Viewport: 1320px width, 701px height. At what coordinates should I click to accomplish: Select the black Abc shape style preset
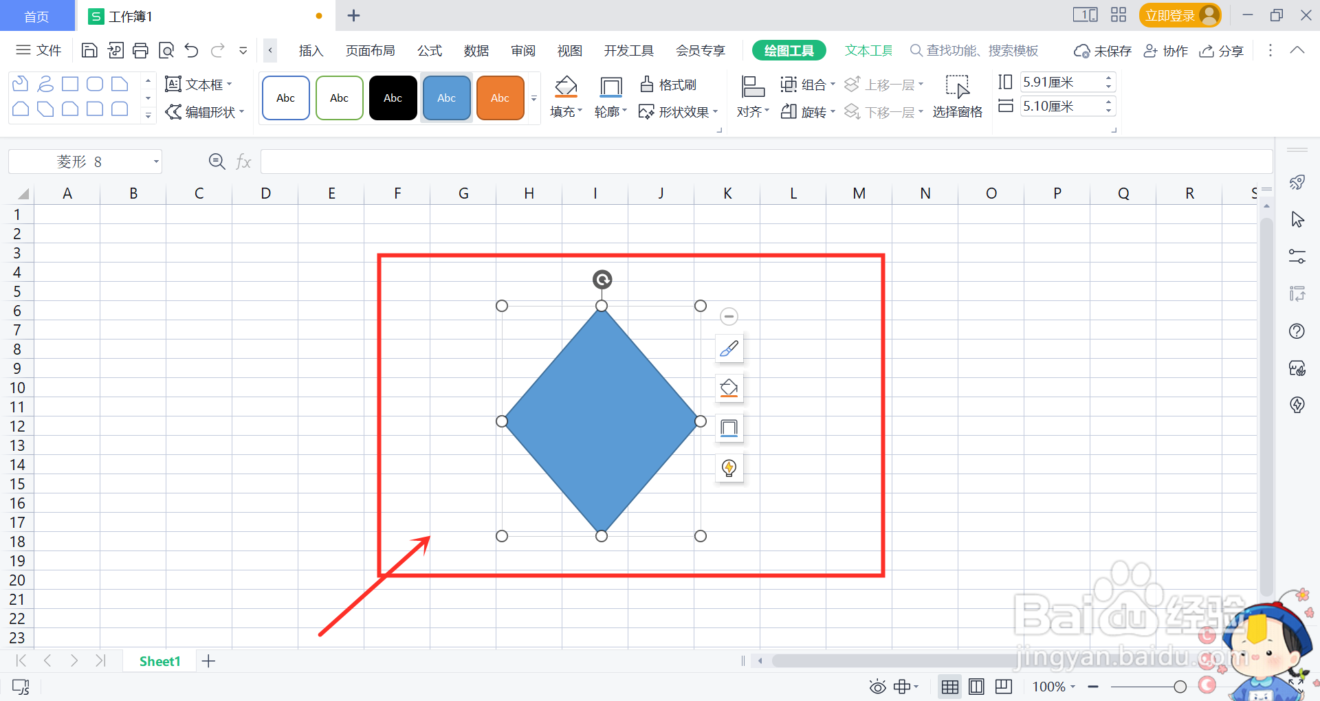tap(393, 98)
